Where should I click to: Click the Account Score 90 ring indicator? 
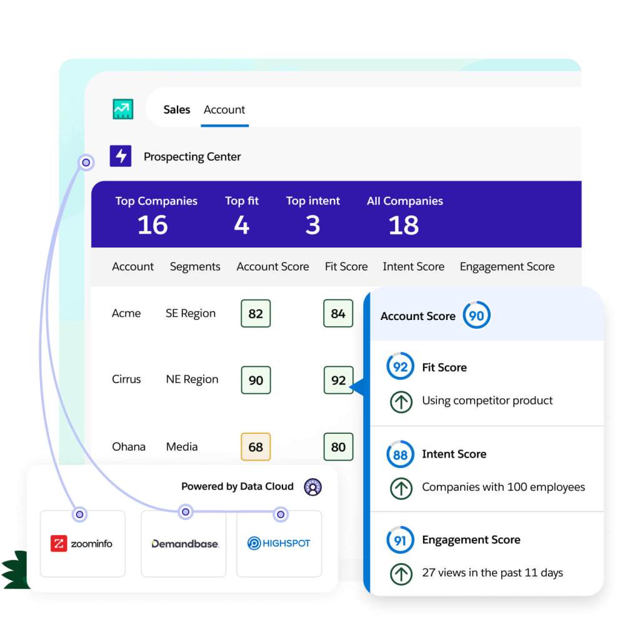[x=476, y=315]
